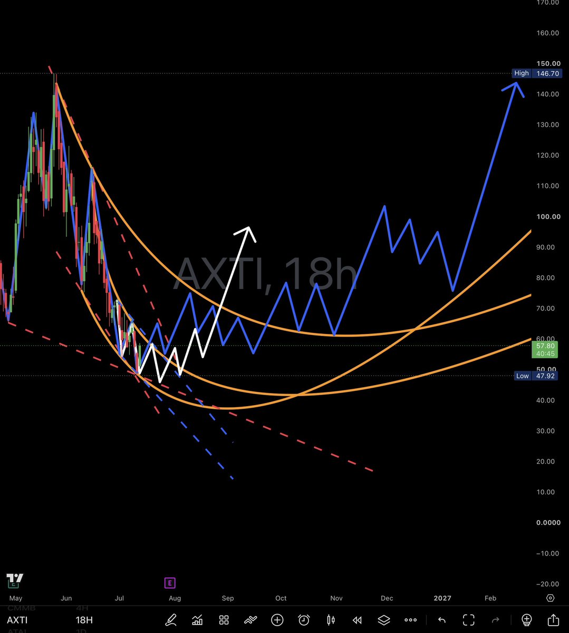
Task: Tap the Aug label on time axis
Action: (175, 598)
